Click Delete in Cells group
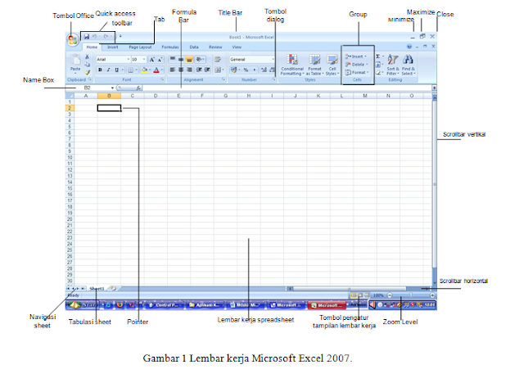Viewport: 524px width, 369px height. coord(356,65)
